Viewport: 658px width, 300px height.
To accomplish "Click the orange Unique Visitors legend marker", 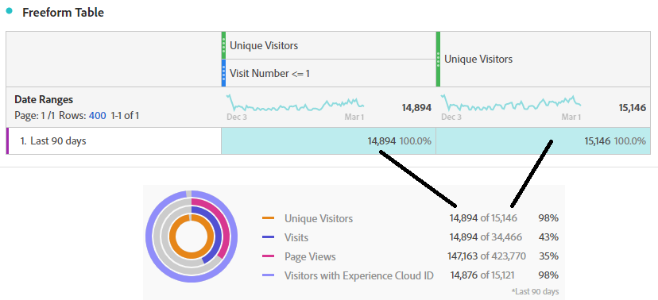I will pyautogui.click(x=268, y=218).
